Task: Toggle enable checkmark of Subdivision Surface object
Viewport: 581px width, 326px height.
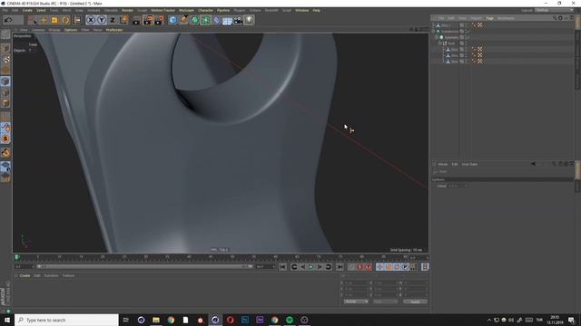Action: [x=468, y=32]
